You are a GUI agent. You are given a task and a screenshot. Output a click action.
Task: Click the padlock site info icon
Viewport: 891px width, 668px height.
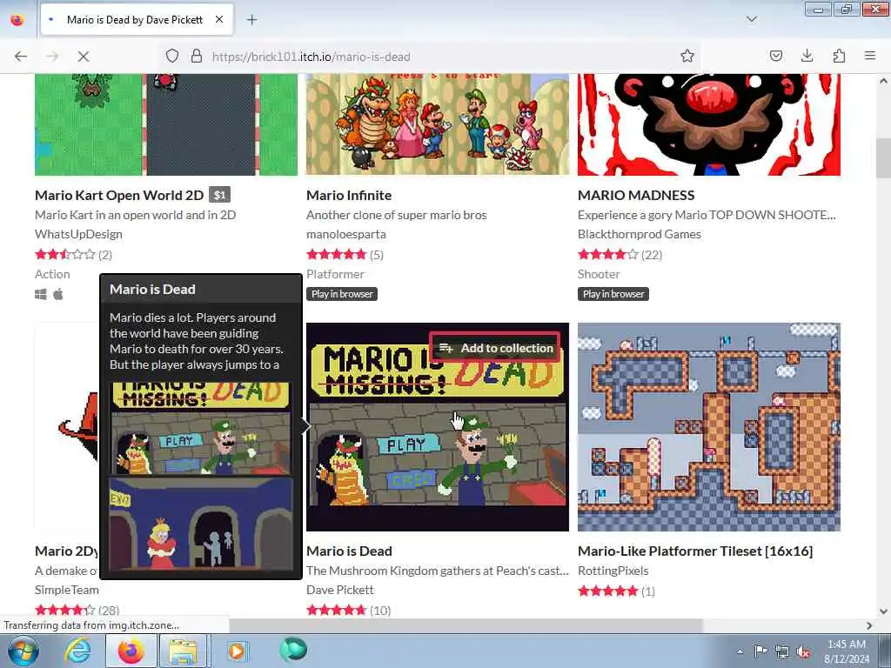(197, 56)
